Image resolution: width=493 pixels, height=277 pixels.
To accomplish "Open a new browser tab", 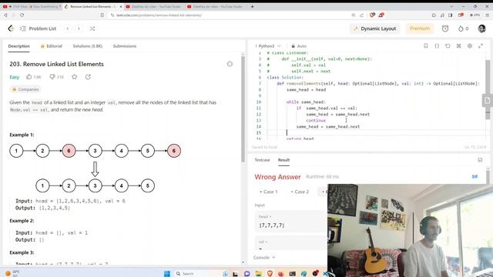I will [x=252, y=6].
